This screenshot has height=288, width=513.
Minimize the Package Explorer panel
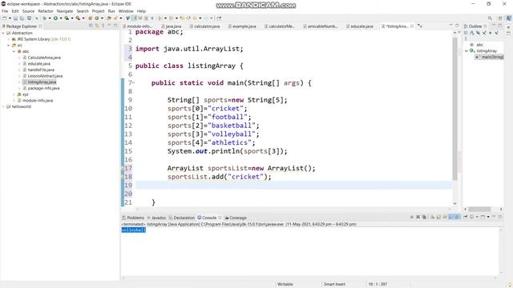(x=109, y=26)
